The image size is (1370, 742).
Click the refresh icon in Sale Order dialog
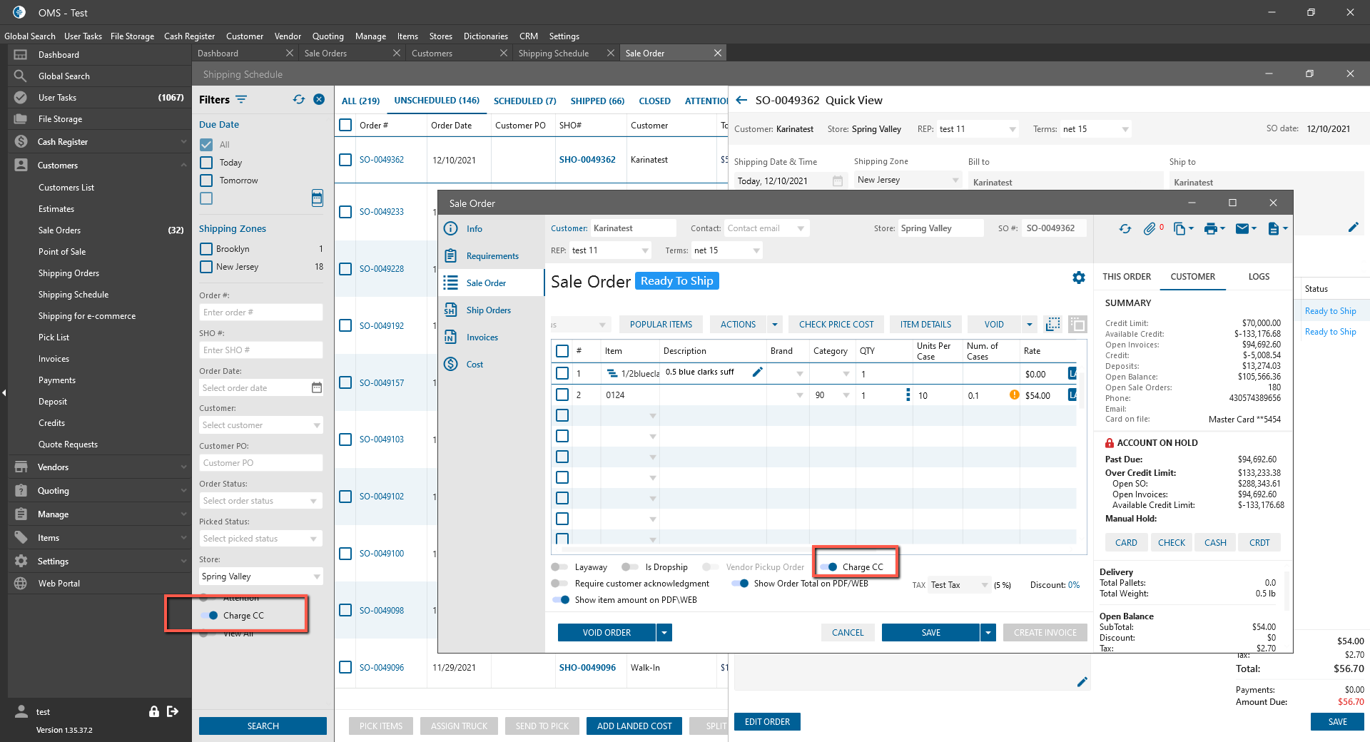click(x=1125, y=229)
